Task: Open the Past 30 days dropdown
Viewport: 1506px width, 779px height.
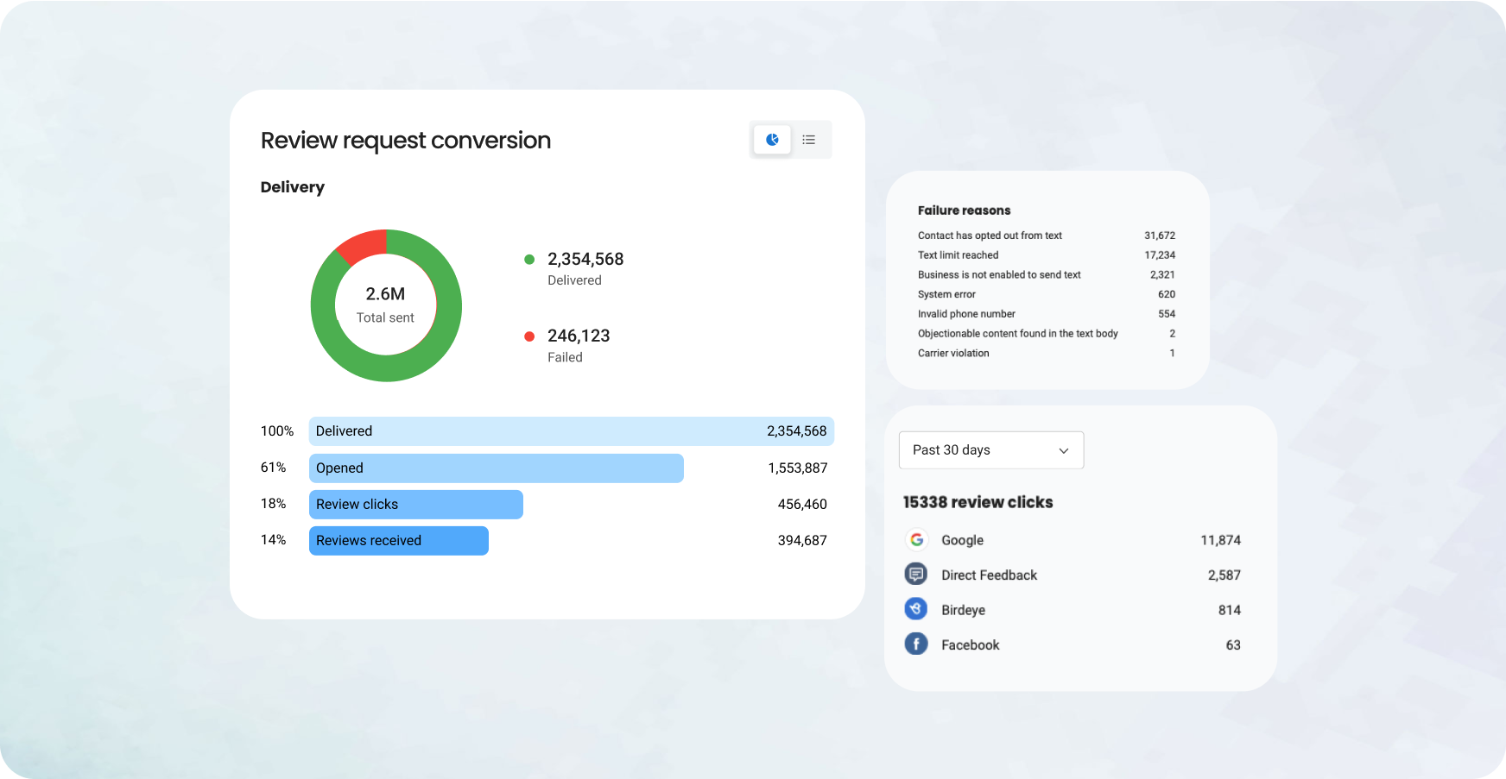Action: click(990, 449)
